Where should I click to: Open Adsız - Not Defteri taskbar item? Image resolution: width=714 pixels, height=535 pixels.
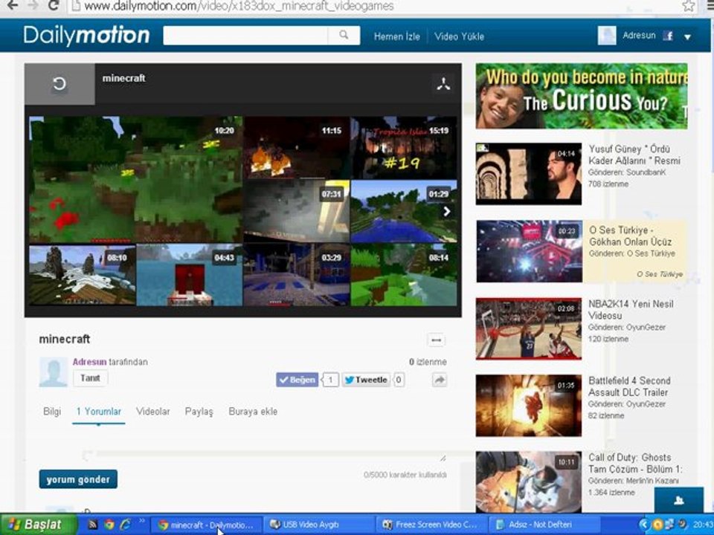point(542,525)
